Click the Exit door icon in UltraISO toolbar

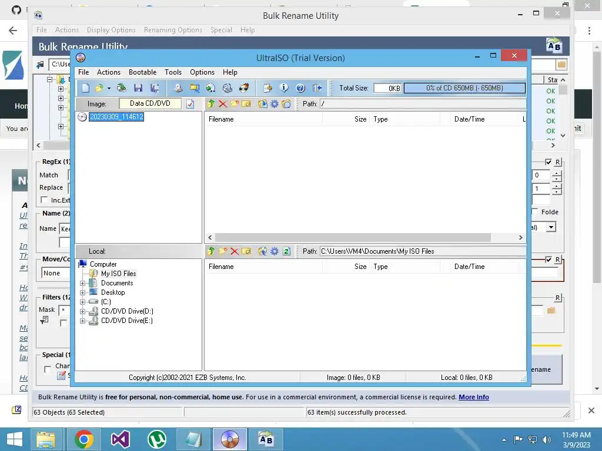tap(317, 88)
